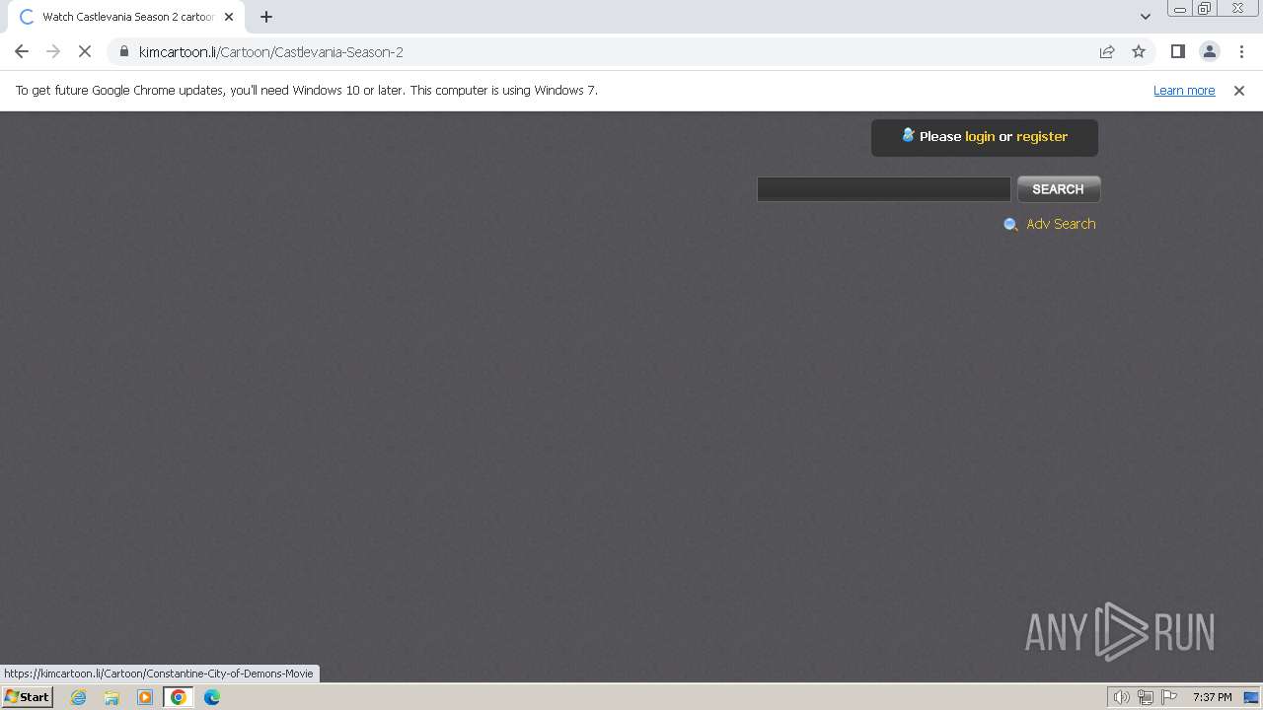Open Learn more about Chrome updates
The image size is (1263, 710).
point(1184,90)
